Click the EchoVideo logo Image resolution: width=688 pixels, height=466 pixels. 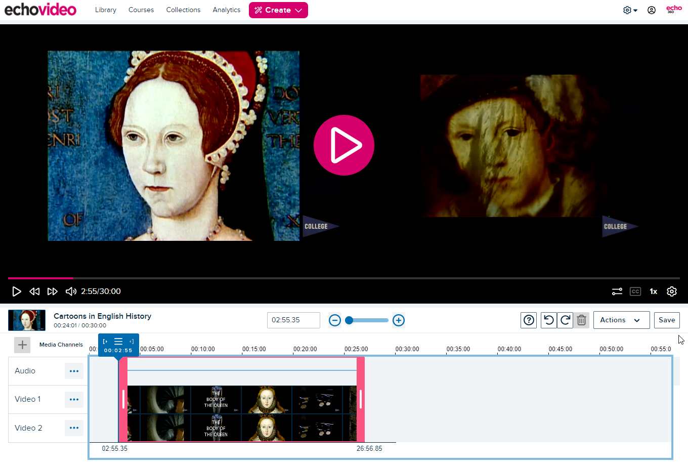click(x=40, y=10)
